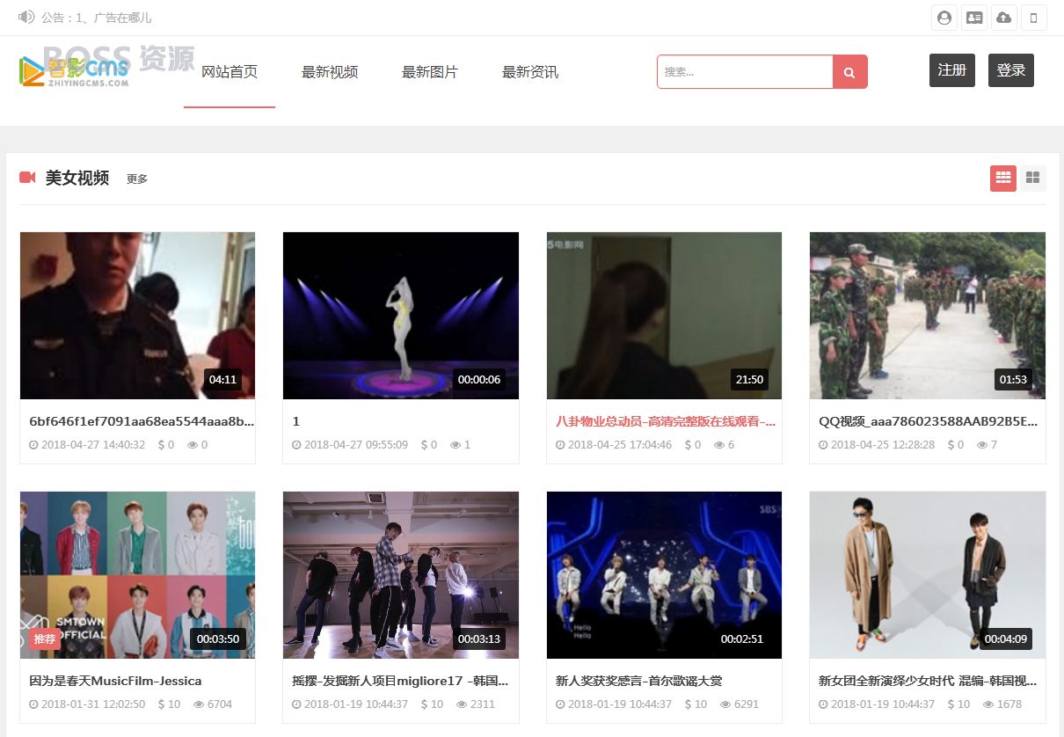Open the 最新图片 menu item
This screenshot has height=737, width=1064.
tap(430, 72)
